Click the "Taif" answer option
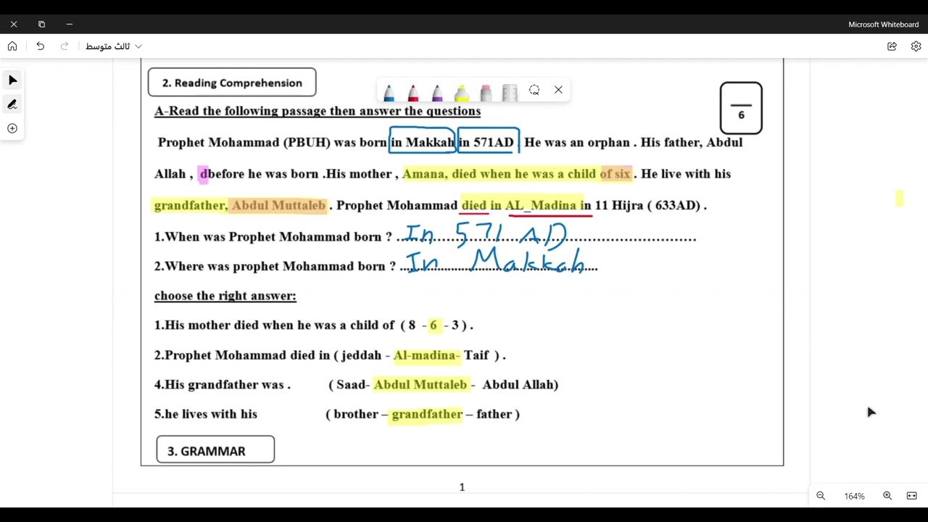The height and width of the screenshot is (522, 928). tap(476, 355)
